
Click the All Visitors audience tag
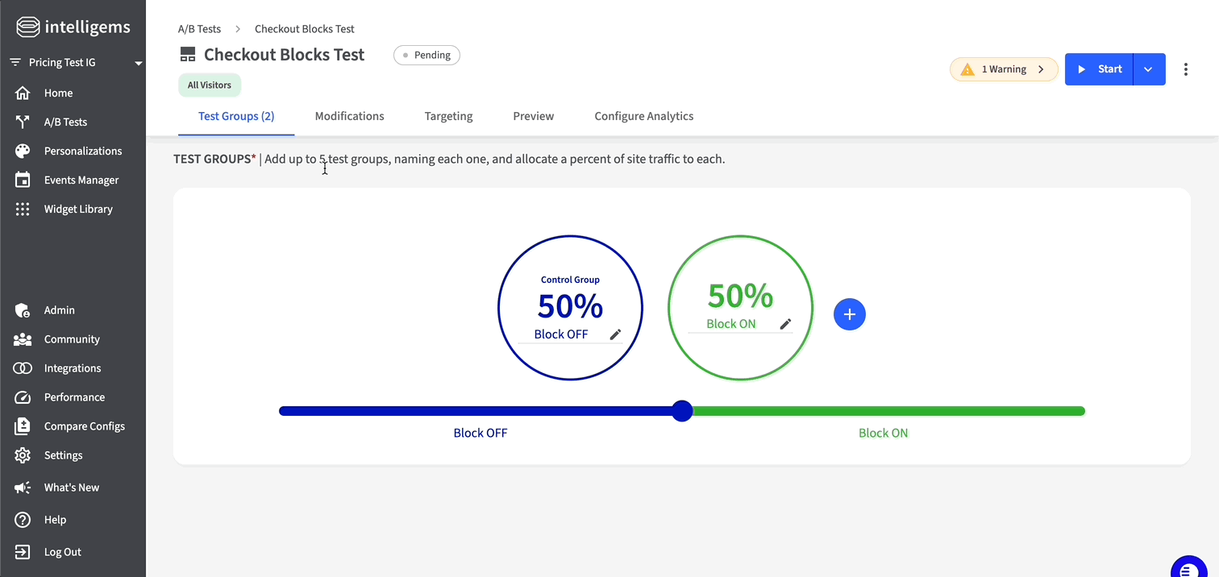tap(209, 85)
